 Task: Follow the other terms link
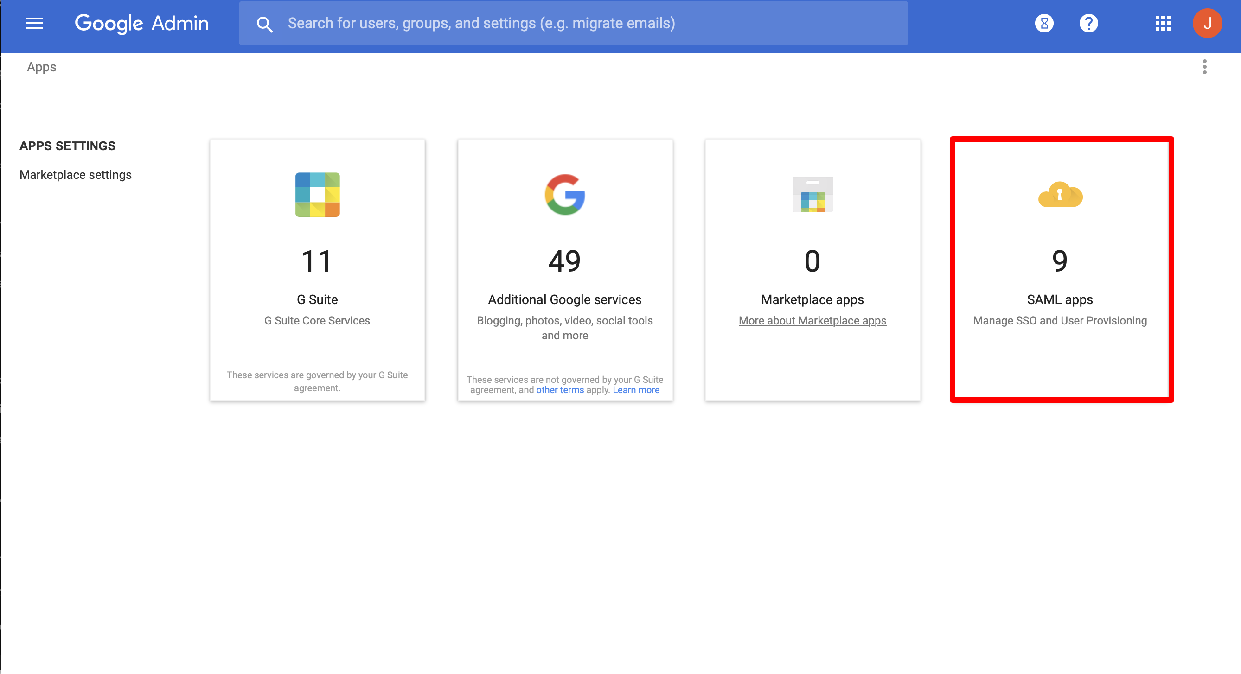coord(560,390)
